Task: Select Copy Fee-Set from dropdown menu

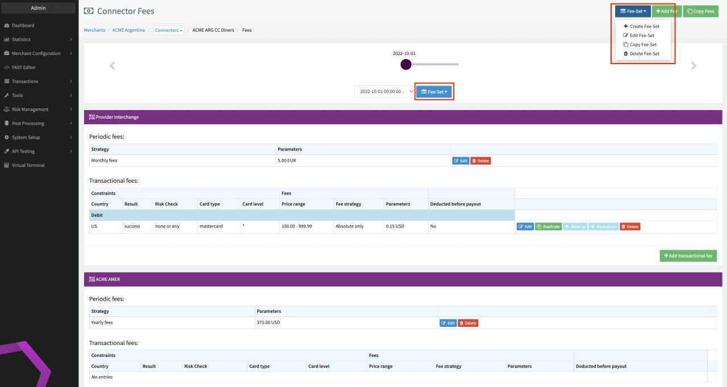Action: pyautogui.click(x=643, y=44)
